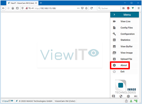Bookmark this page with the star

pyautogui.click(x=86, y=8)
